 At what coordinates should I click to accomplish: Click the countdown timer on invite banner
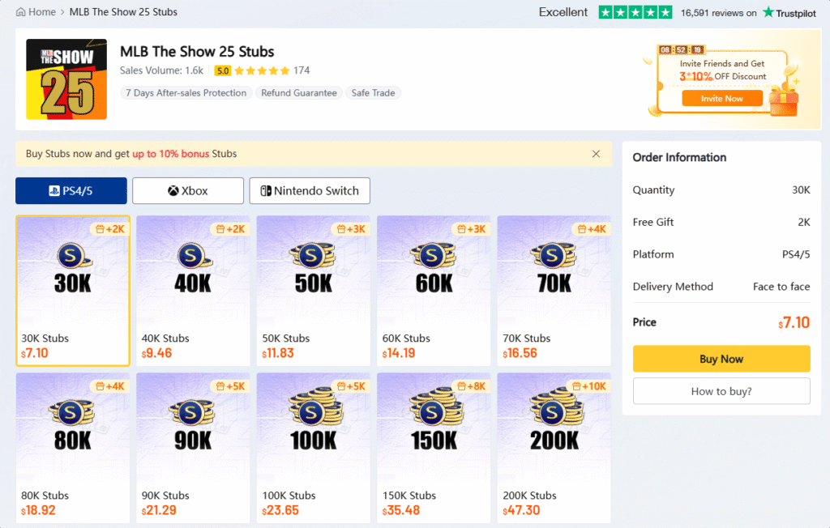[681, 49]
